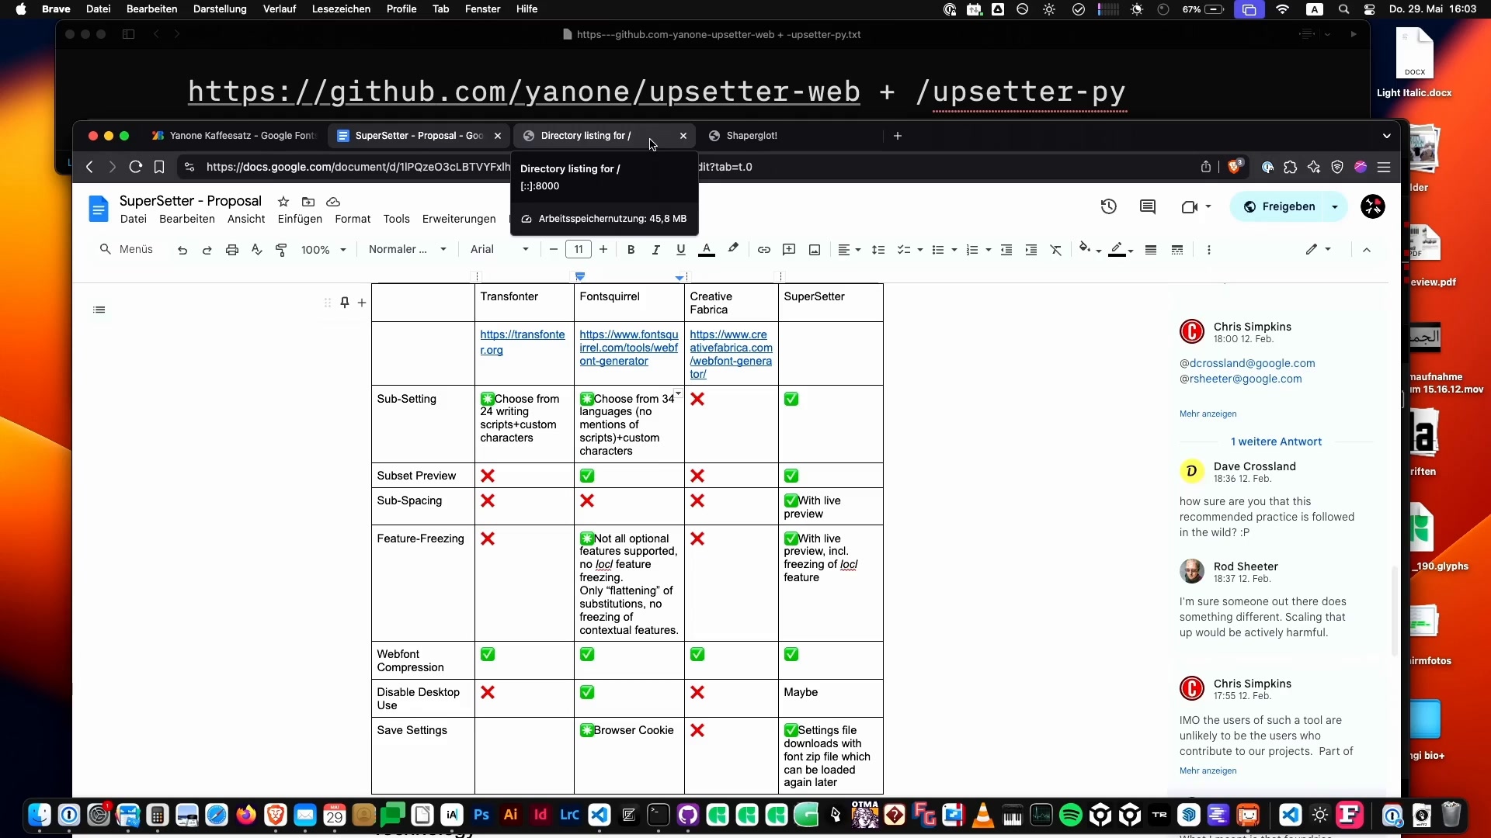Insert a link from the toolbar
Image resolution: width=1491 pixels, height=838 pixels.
[764, 250]
